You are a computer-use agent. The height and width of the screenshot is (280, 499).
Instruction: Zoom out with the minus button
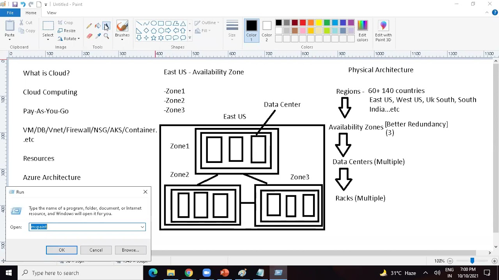[450, 261]
